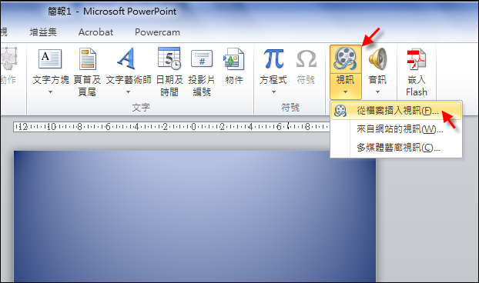Click the film icon beside 從檔案插入視訊
This screenshot has height=283, width=479.
(x=340, y=111)
